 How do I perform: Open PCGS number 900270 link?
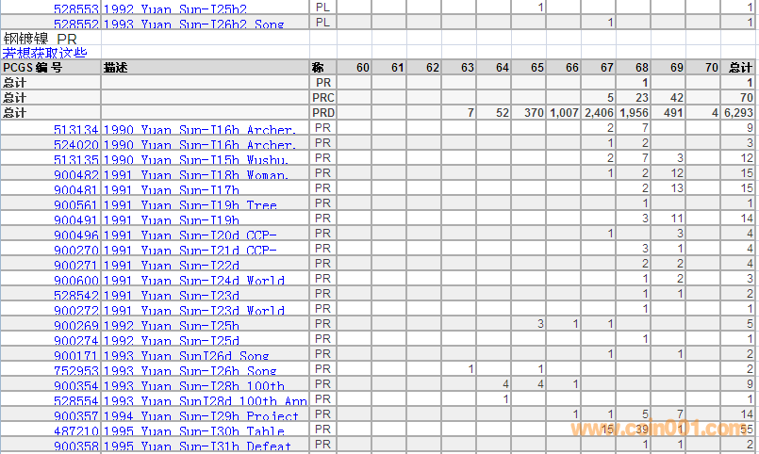point(75,251)
